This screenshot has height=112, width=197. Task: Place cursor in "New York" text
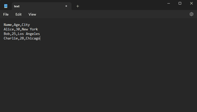tap(30, 29)
